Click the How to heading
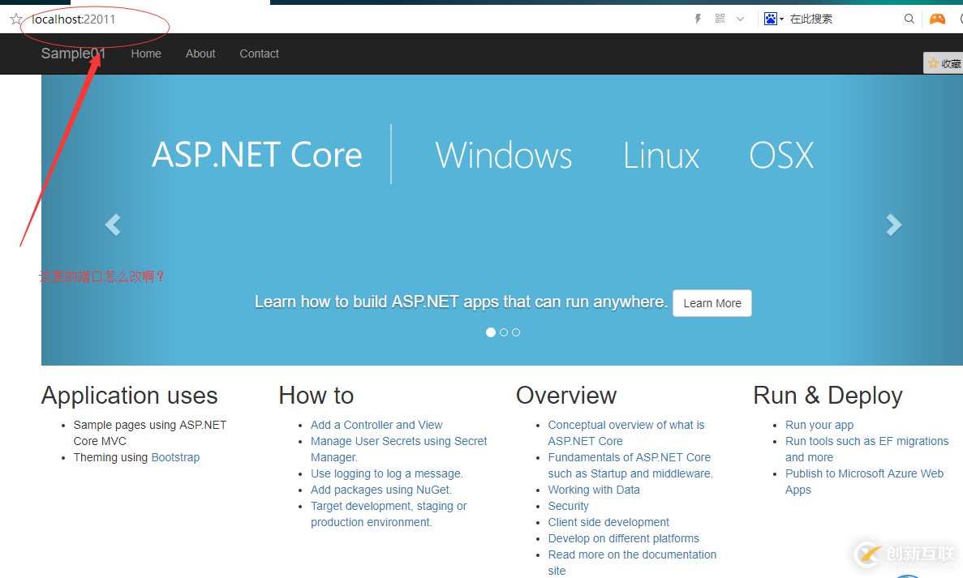 tap(316, 396)
